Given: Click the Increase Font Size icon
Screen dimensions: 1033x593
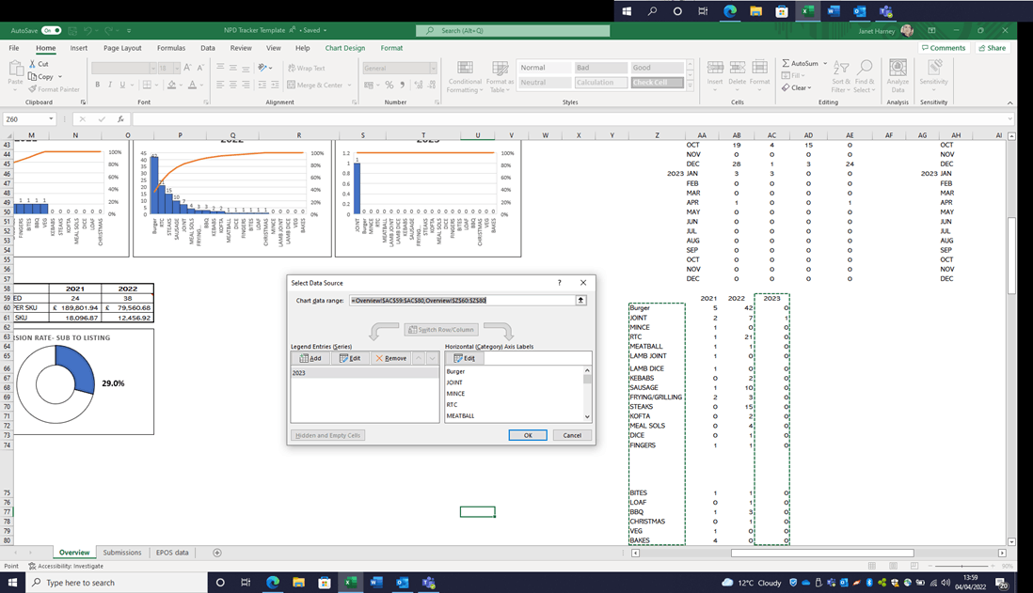Looking at the screenshot, I should click(188, 68).
